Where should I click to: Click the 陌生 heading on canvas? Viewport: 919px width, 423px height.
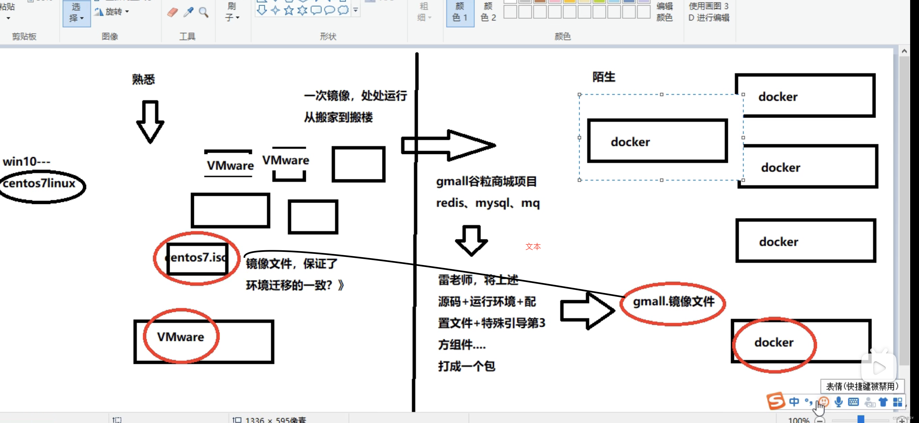tap(604, 77)
